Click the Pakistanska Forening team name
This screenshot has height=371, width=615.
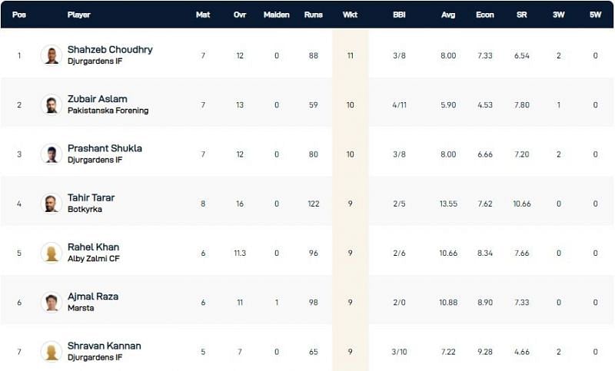pyautogui.click(x=108, y=111)
